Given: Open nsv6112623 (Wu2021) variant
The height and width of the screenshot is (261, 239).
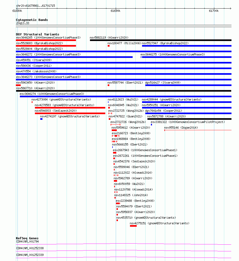Looking at the screenshot, I should pyautogui.click(x=123, y=99).
